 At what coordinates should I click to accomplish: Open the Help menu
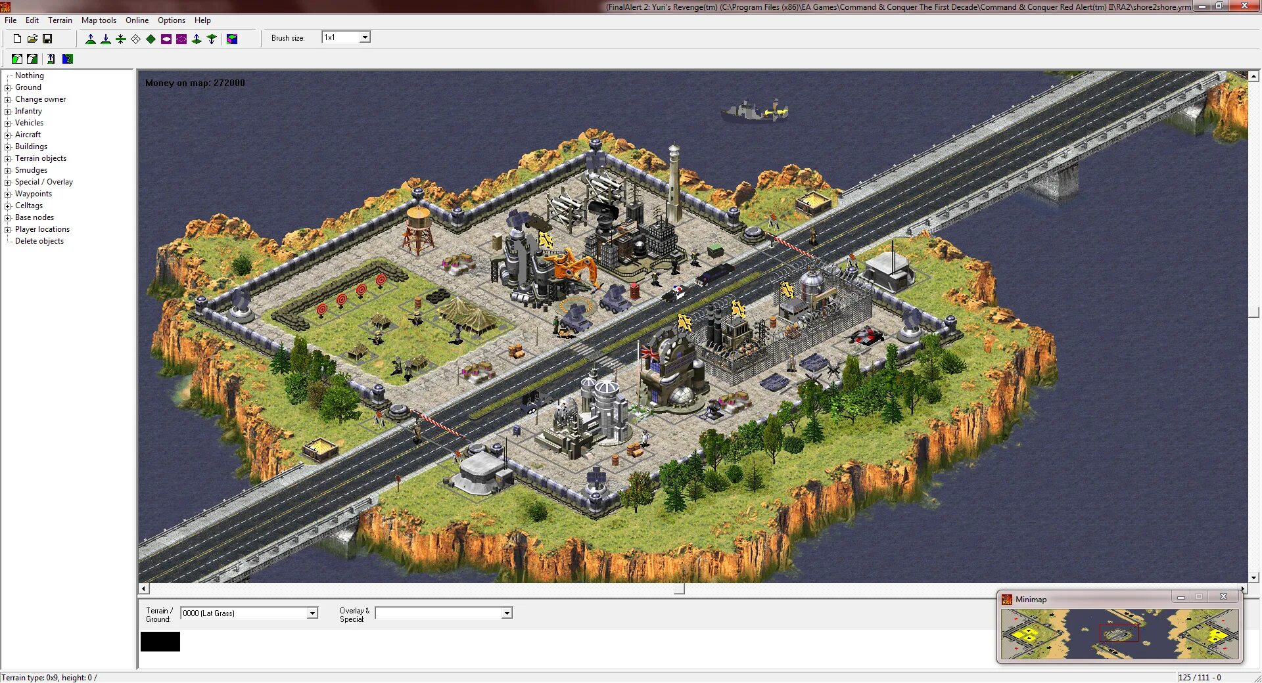202,20
